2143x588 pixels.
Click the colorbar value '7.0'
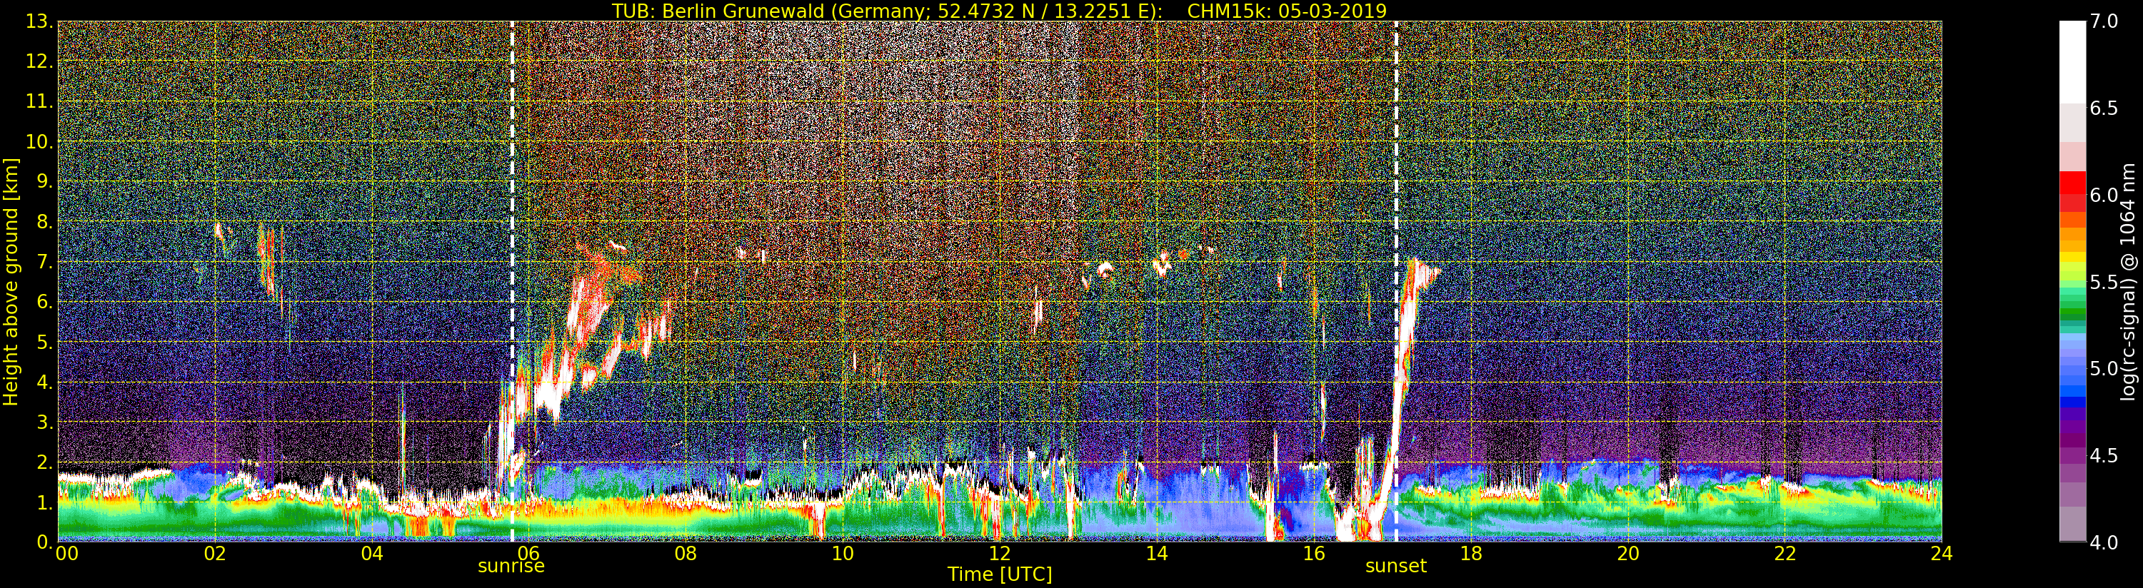(x=2104, y=21)
